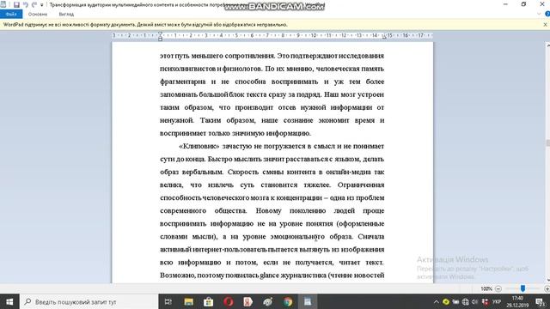Open Opera browser from taskbar
The width and height of the screenshot is (550, 309).
coord(229,301)
